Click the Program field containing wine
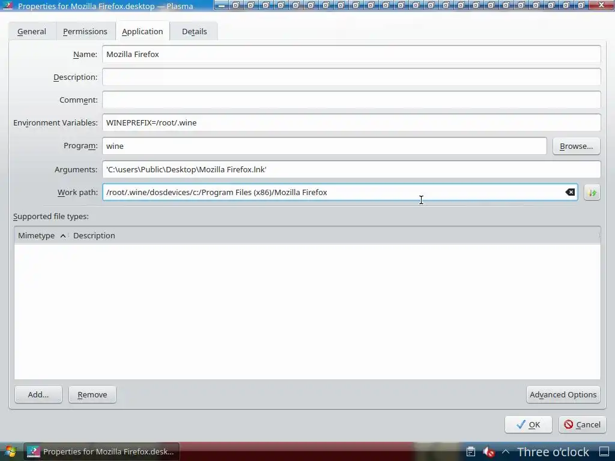 [324, 146]
